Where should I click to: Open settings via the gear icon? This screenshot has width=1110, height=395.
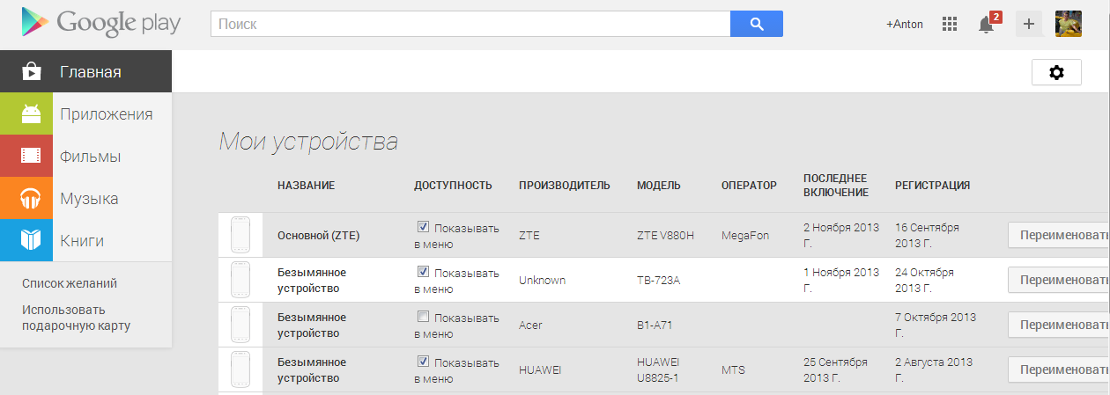(x=1056, y=73)
